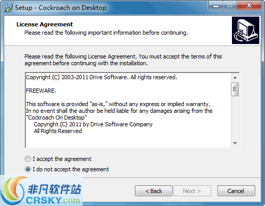Cancel the installation
The width and height of the screenshot is (265, 206).
(236, 191)
